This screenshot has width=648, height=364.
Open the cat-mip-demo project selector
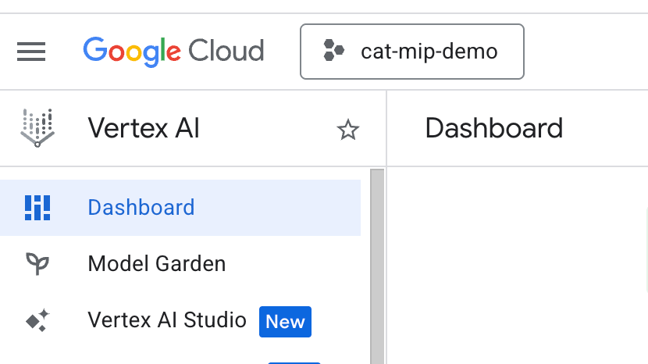point(411,52)
